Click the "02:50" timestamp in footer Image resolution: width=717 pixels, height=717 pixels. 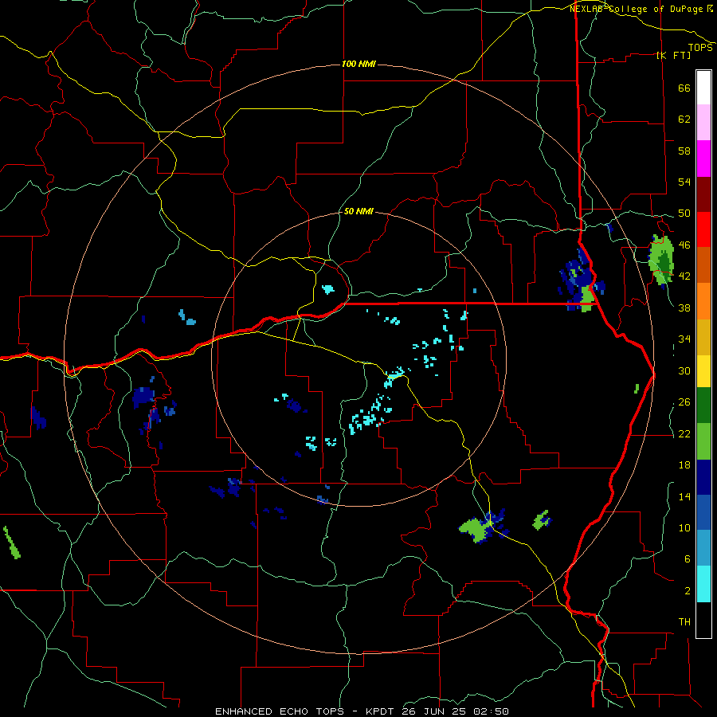coord(492,711)
